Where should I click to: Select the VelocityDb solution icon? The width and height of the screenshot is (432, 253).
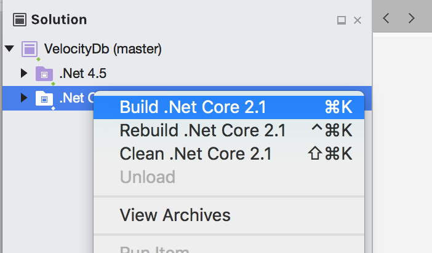point(30,49)
